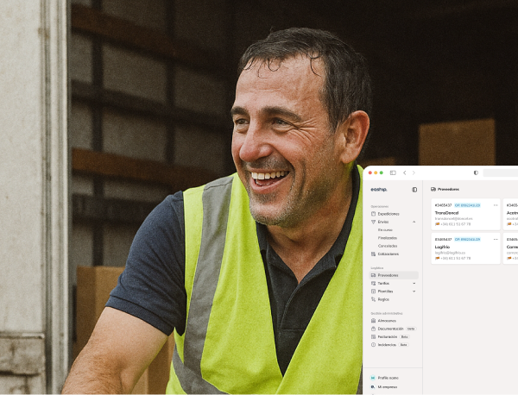518x395 pixels.
Task: Click the Plantillas icon
Action: pos(373,292)
